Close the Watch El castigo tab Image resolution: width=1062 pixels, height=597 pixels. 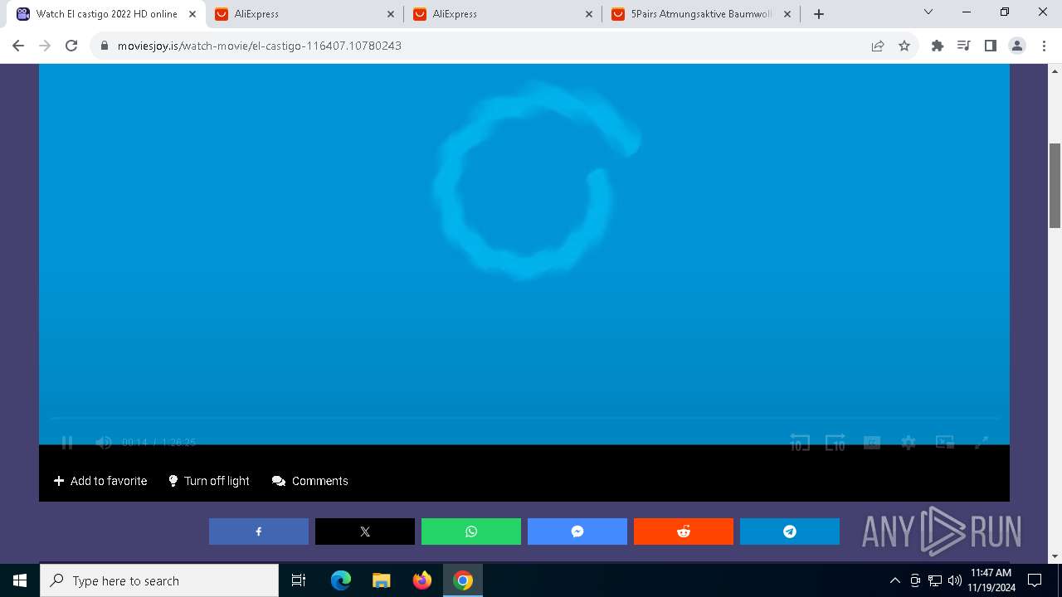pos(192,14)
